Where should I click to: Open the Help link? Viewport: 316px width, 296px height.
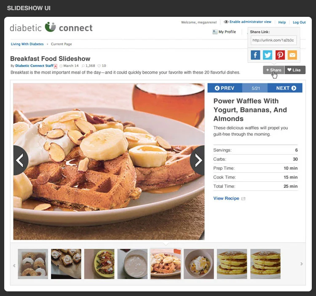pyautogui.click(x=282, y=22)
